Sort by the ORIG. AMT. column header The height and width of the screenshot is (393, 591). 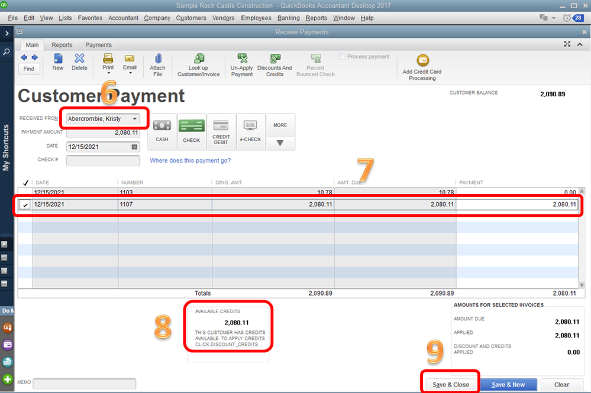click(229, 182)
